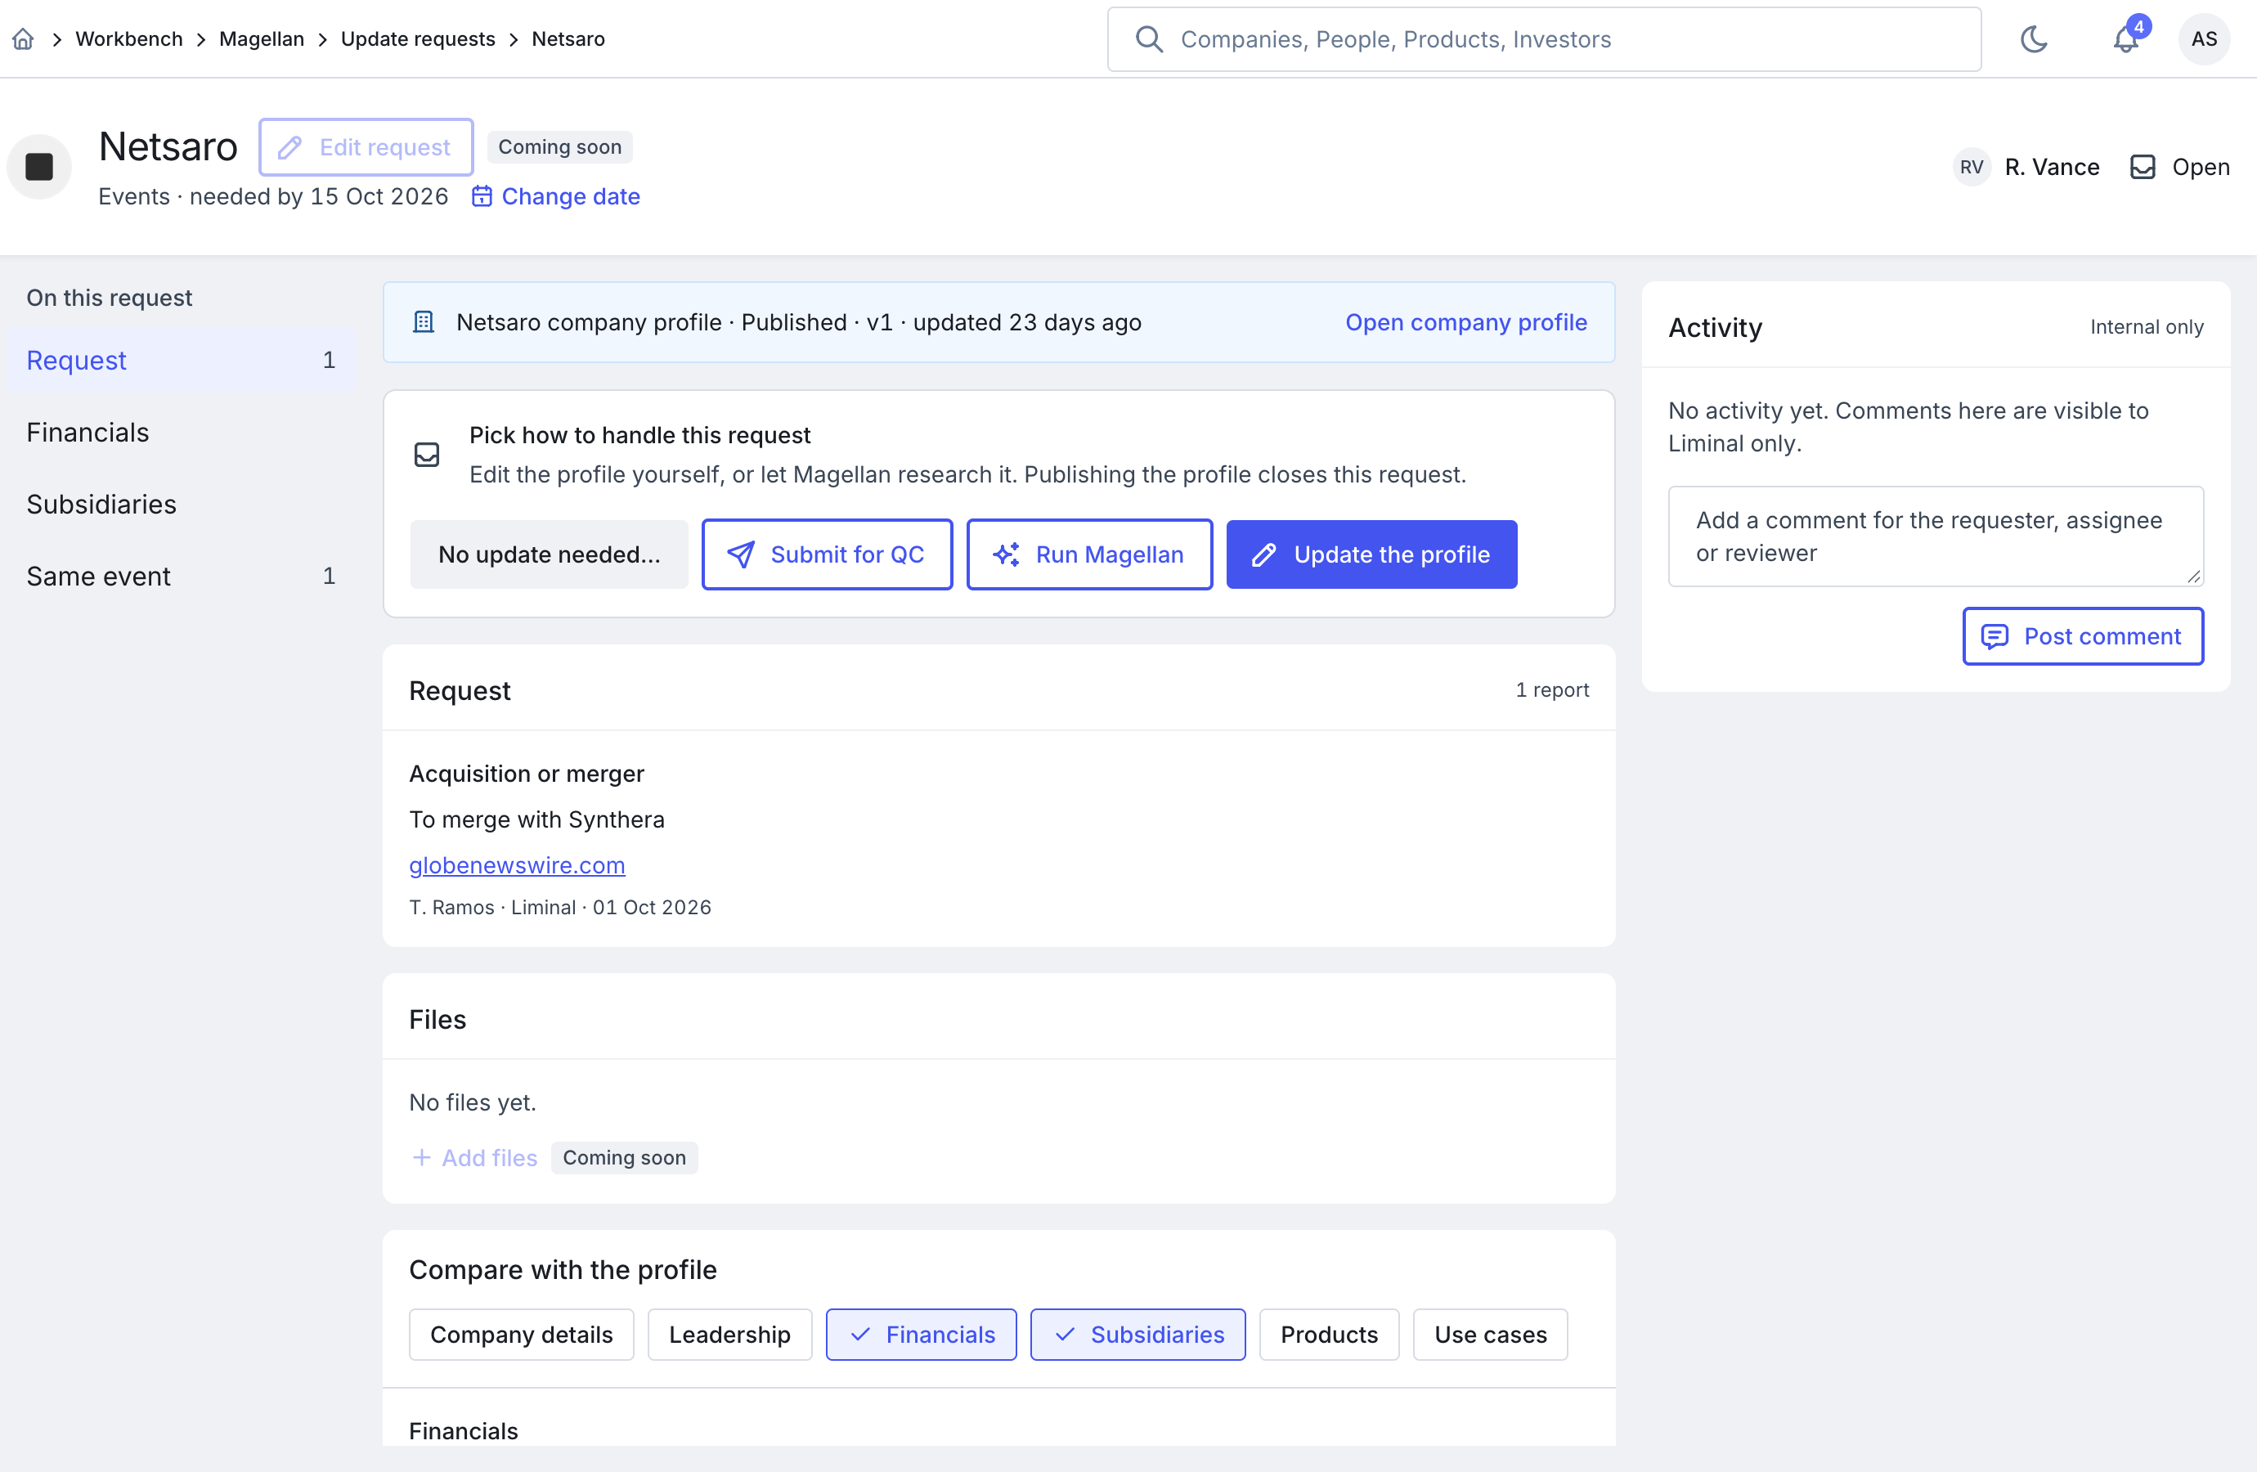Click the Run Magellan button
This screenshot has width=2257, height=1472.
click(1089, 554)
